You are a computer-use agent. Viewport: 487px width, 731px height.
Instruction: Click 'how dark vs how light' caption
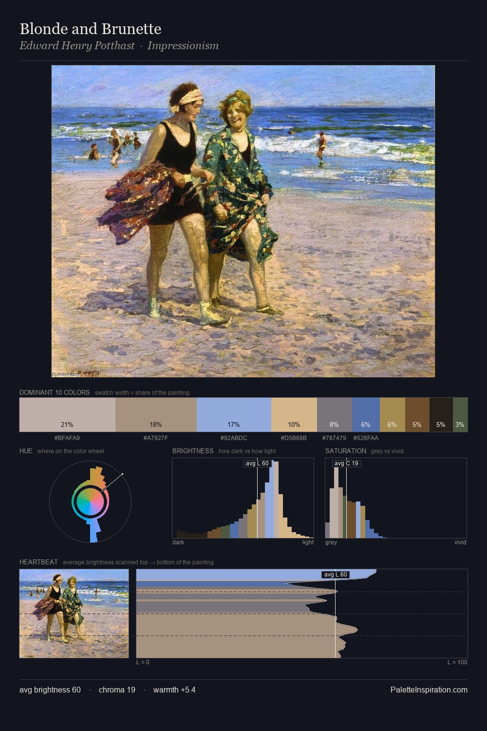point(247,451)
